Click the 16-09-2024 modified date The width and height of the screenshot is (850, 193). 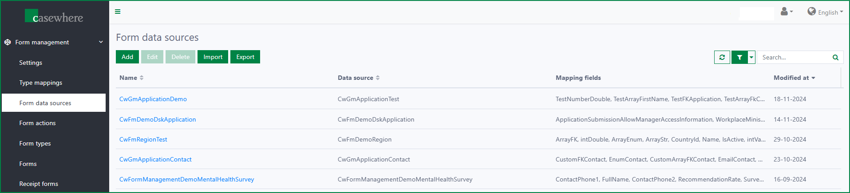click(790, 179)
